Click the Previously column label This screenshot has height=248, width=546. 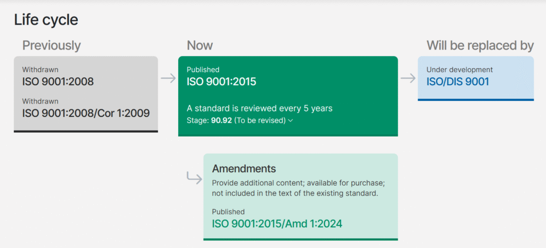[x=51, y=46]
